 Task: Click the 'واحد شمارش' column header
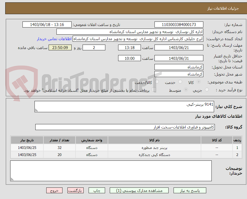[92, 140]
